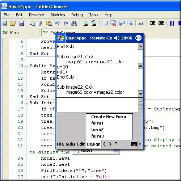Increase indent toolbar icon
This screenshot has width=181, height=181.
[x=161, y=23]
